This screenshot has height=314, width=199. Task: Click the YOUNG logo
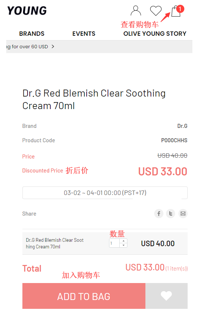27,11
